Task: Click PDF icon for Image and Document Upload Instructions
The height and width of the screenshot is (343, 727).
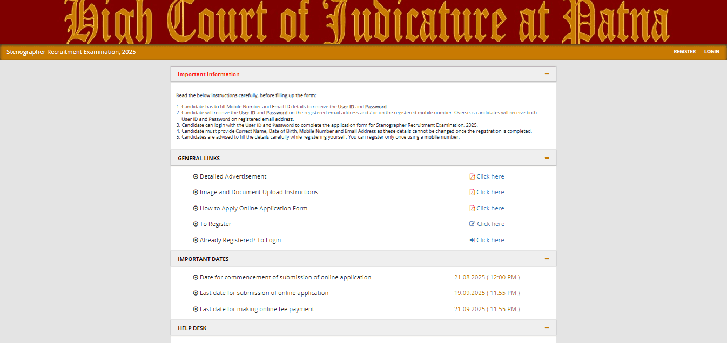Action: pos(472,192)
